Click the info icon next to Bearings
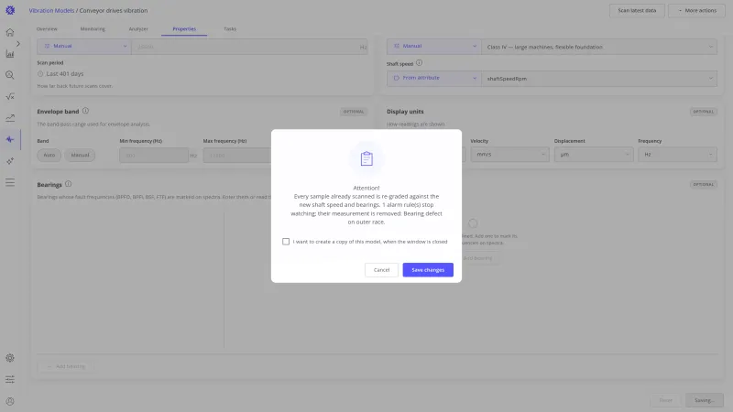Image resolution: width=733 pixels, height=412 pixels. (x=68, y=184)
